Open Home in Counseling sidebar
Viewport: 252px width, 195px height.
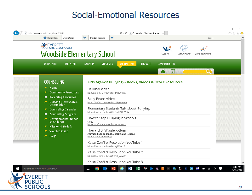tap(53, 88)
